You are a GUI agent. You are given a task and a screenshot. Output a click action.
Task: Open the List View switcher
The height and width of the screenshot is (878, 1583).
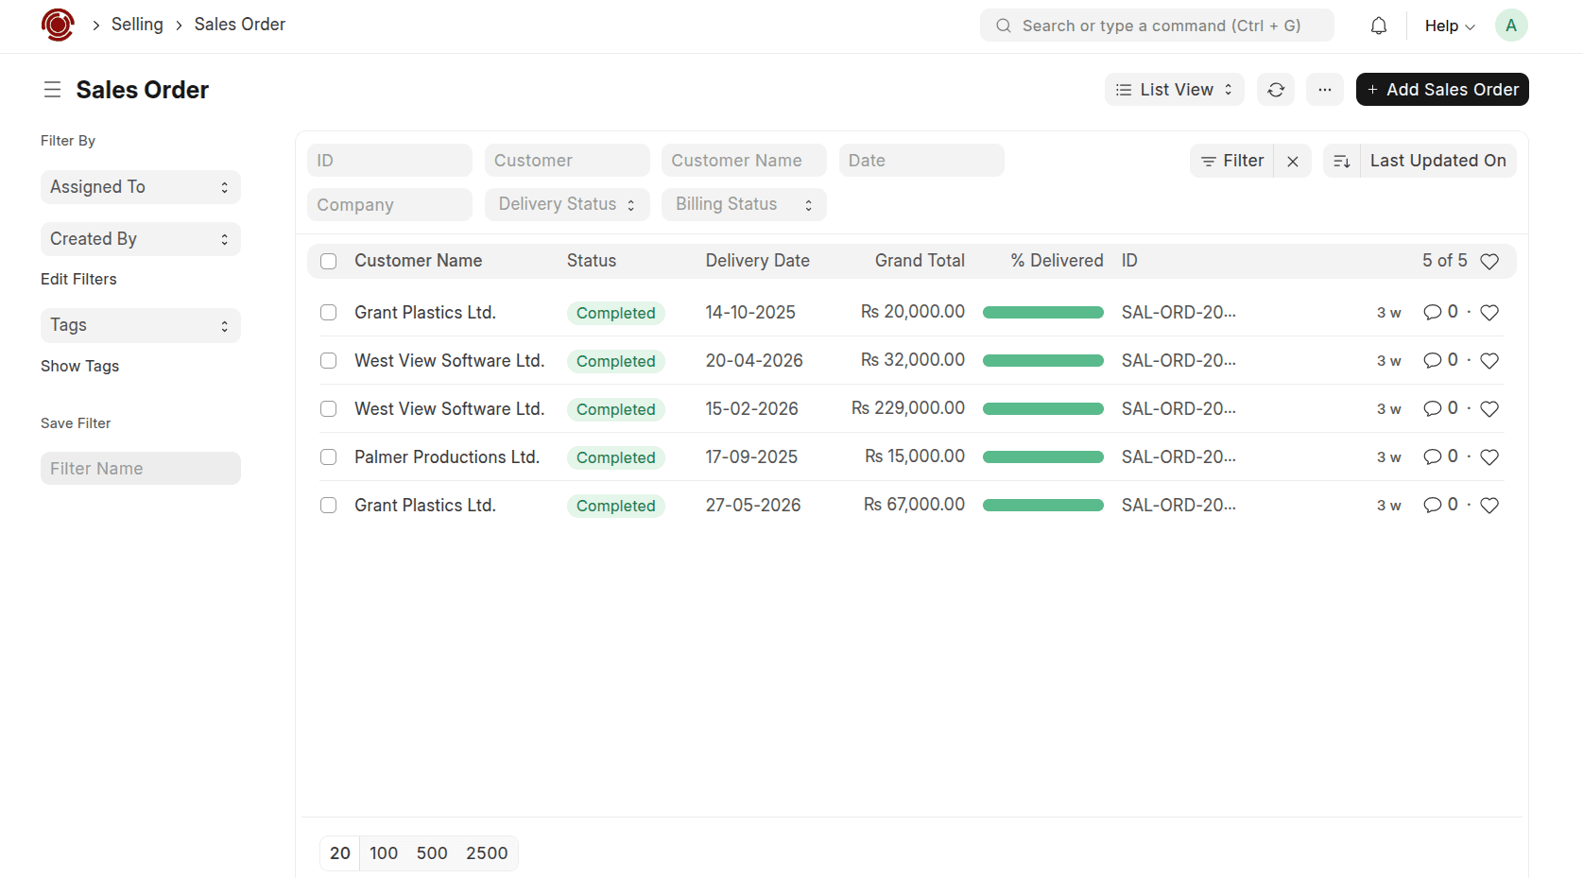click(x=1174, y=89)
